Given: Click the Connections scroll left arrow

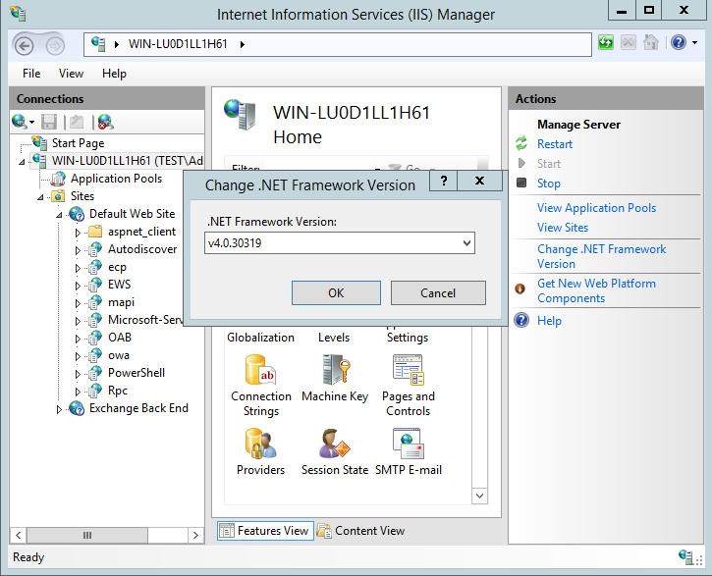Looking at the screenshot, I should point(18,535).
